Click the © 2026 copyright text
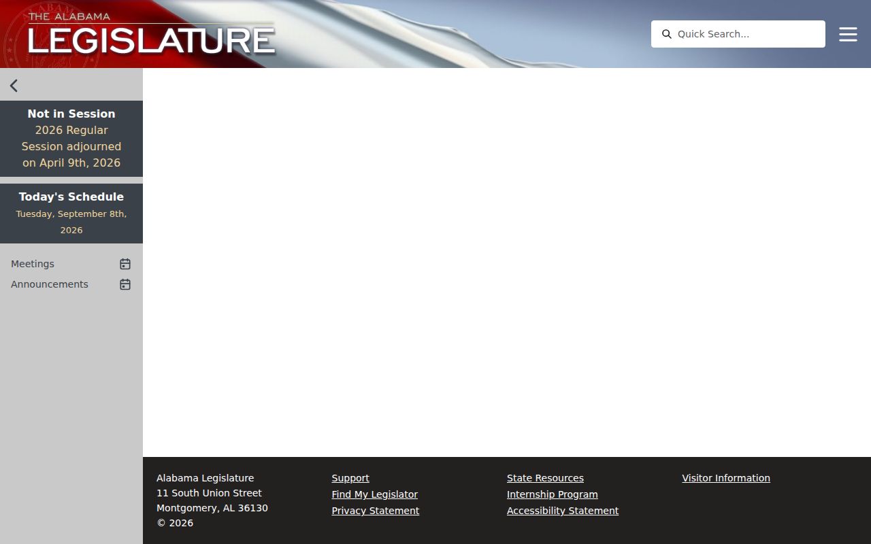871x544 pixels. point(175,523)
